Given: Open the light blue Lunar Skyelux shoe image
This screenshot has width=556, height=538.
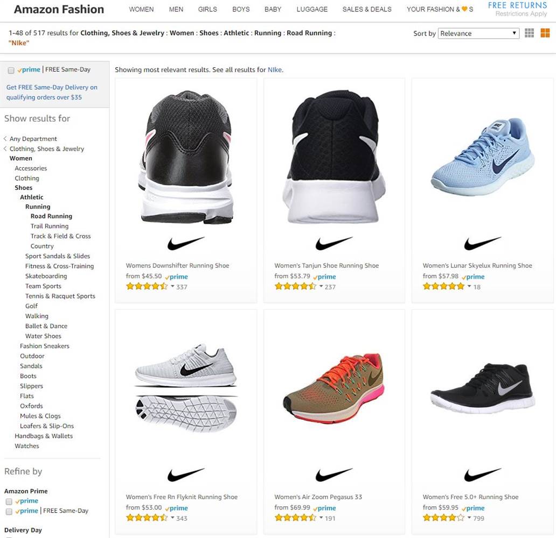Looking at the screenshot, I should (x=483, y=156).
